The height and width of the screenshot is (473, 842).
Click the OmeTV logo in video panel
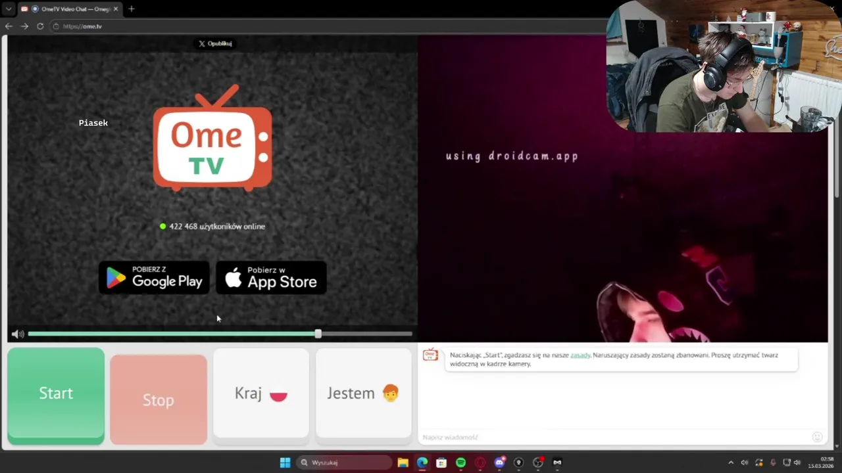tap(212, 138)
